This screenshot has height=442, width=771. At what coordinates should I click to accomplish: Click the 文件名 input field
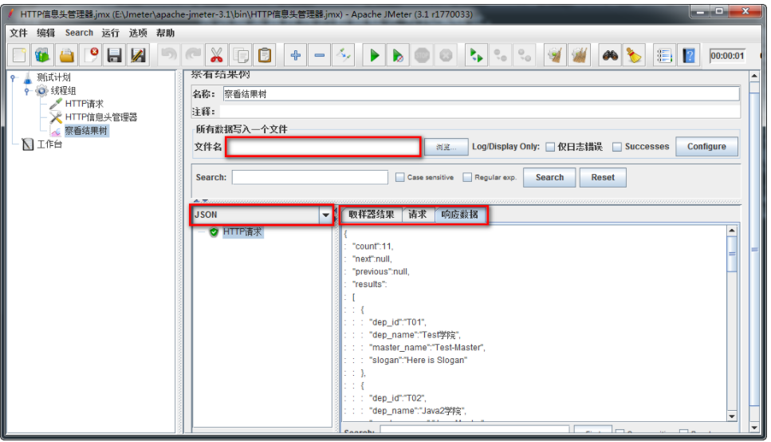coord(323,147)
